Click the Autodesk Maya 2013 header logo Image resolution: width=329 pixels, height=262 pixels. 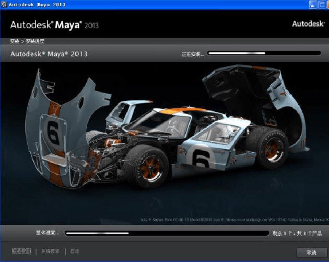click(54, 25)
